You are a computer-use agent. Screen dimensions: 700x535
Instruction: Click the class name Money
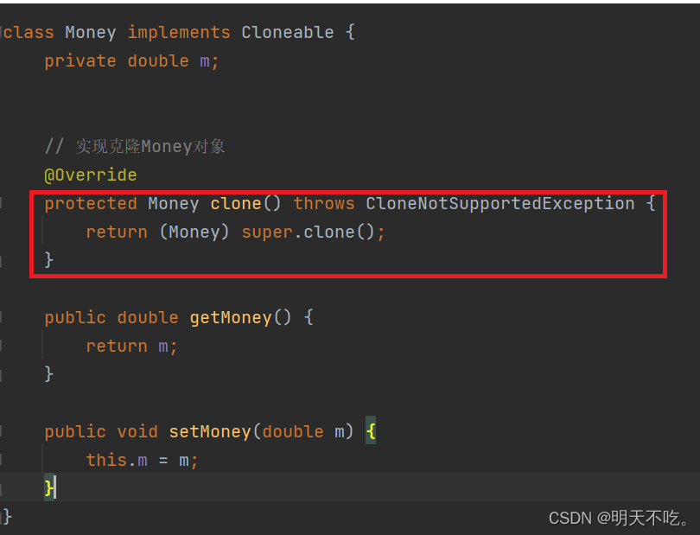(90, 32)
